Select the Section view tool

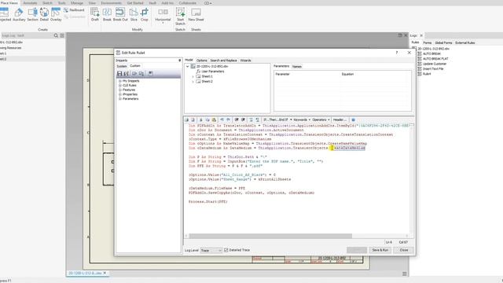pos(32,15)
